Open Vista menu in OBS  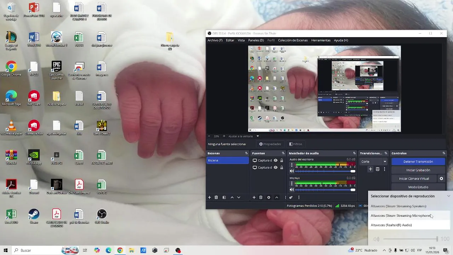(x=241, y=40)
